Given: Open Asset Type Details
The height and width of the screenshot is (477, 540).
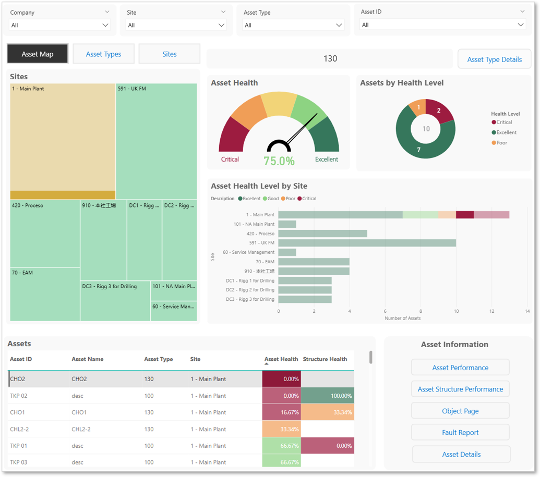Looking at the screenshot, I should [x=494, y=59].
